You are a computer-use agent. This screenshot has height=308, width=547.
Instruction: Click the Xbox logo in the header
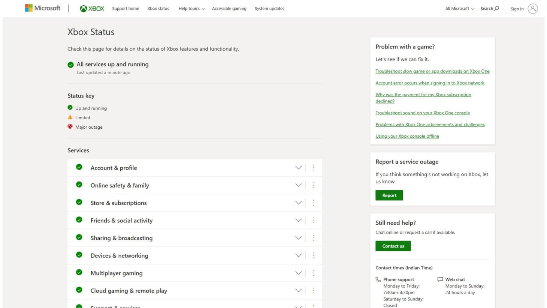[91, 8]
